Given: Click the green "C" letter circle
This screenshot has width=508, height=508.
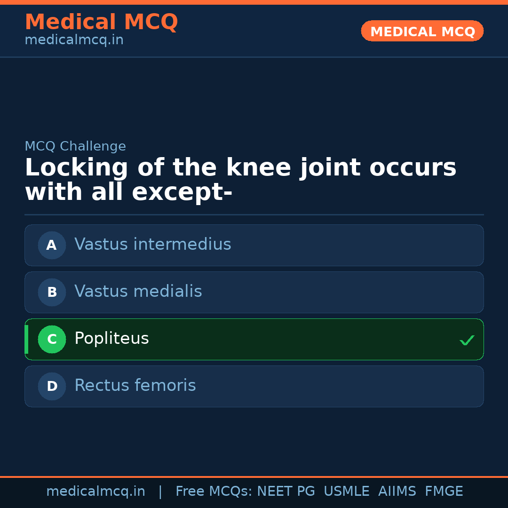Looking at the screenshot, I should tap(52, 339).
